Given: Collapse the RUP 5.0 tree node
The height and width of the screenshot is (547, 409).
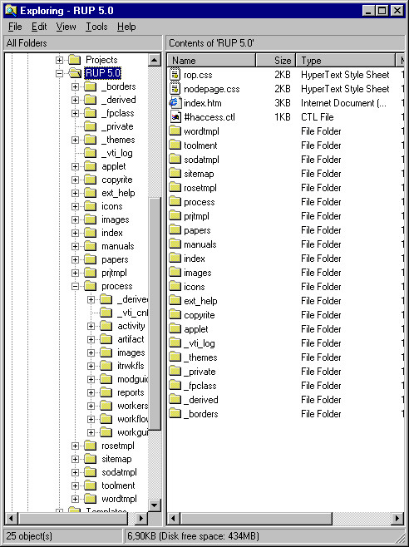Looking at the screenshot, I should click(x=59, y=73).
